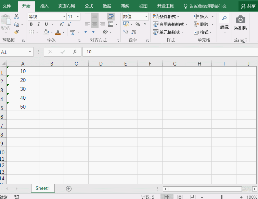Click the 共享 share button
Screen dimensions: 258x199
[248, 6]
